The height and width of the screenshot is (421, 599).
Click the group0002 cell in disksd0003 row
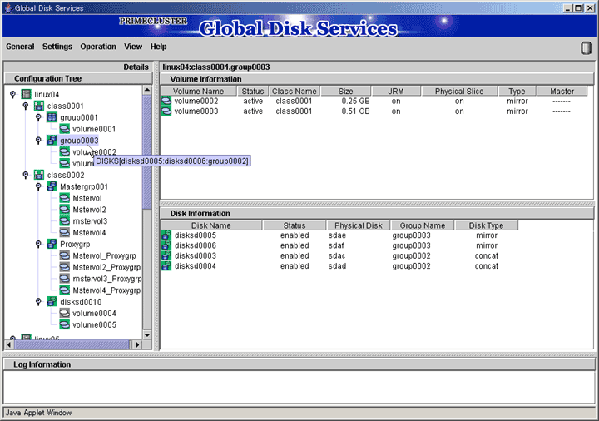click(411, 256)
